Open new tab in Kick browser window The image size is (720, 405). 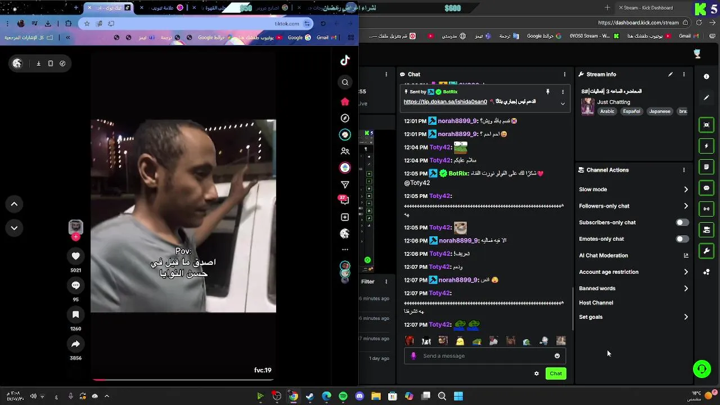pyautogui.click(x=607, y=8)
